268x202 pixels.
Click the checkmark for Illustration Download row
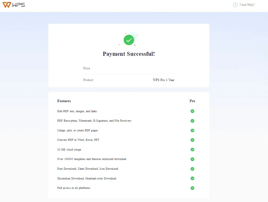pyautogui.click(x=192, y=178)
